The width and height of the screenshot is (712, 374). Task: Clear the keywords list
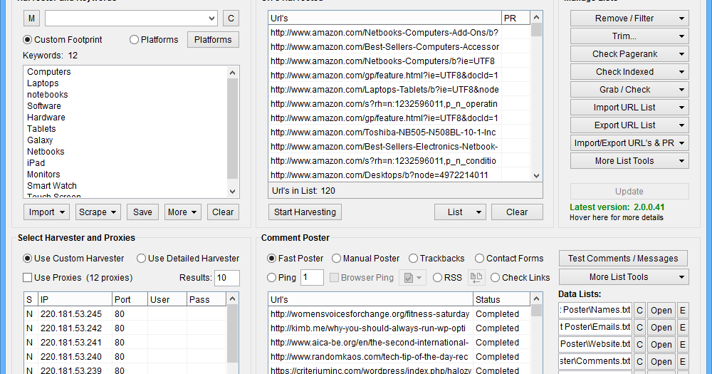pyautogui.click(x=223, y=212)
